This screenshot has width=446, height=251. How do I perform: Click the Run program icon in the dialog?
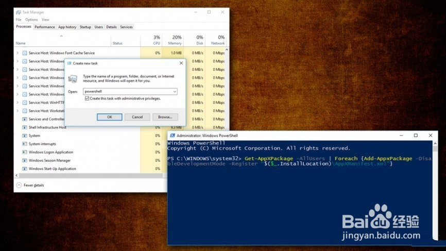click(73, 78)
